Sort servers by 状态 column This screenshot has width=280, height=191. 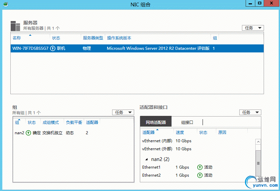point(56,38)
